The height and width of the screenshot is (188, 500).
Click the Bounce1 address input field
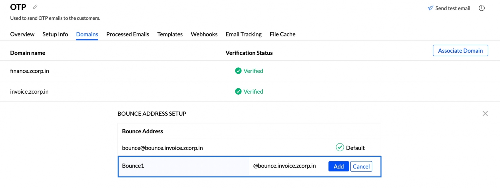click(x=184, y=166)
